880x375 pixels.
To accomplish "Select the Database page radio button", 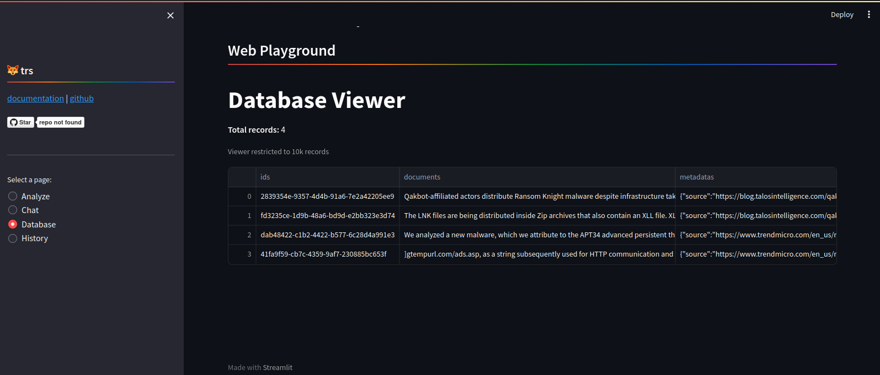I will [13, 224].
